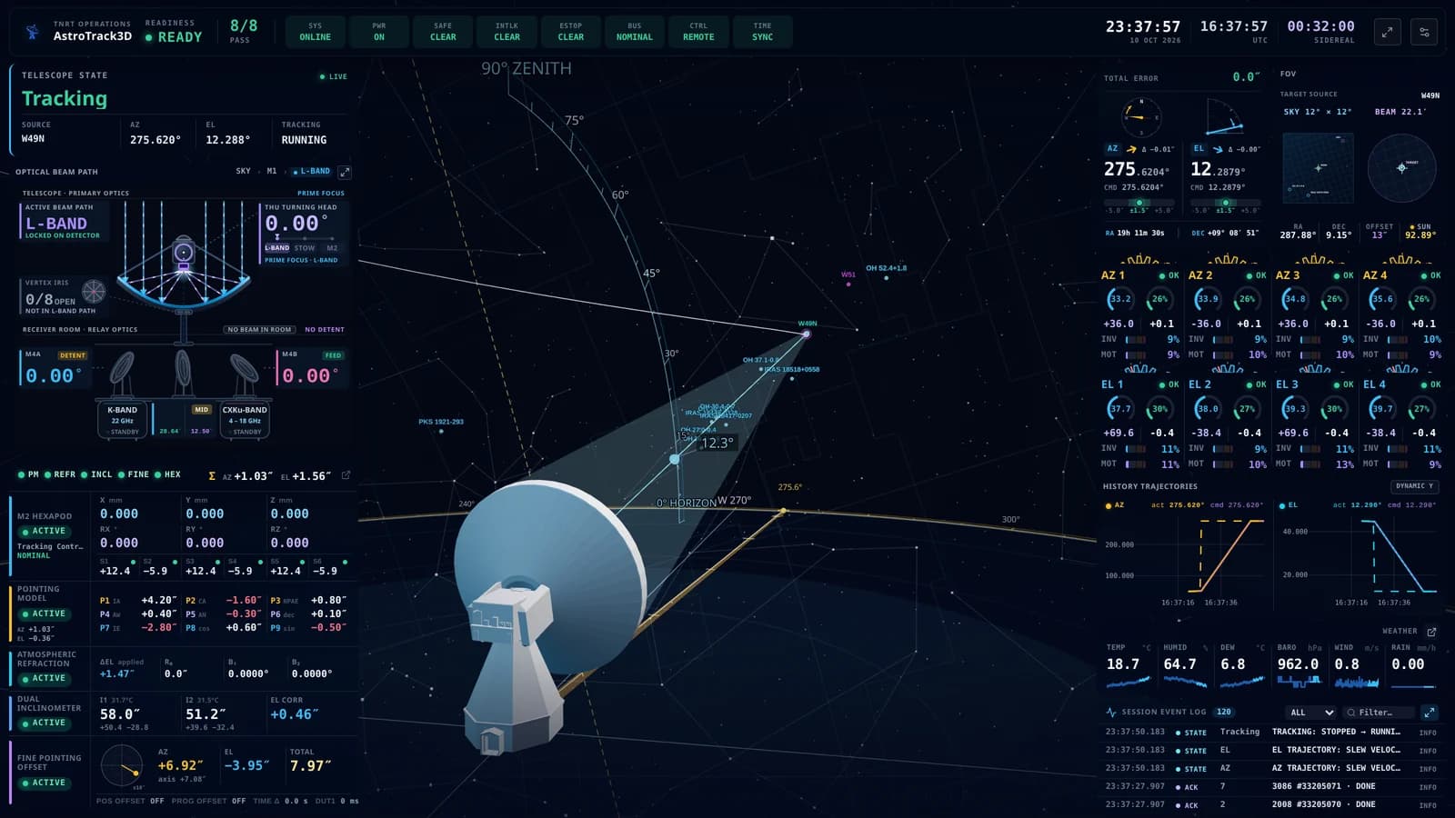Expand the Optical Beam Path panel
The width and height of the screenshot is (1455, 818).
pos(345,172)
